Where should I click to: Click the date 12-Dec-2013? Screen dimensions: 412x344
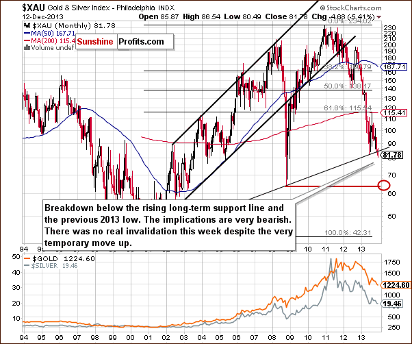[x=43, y=17]
